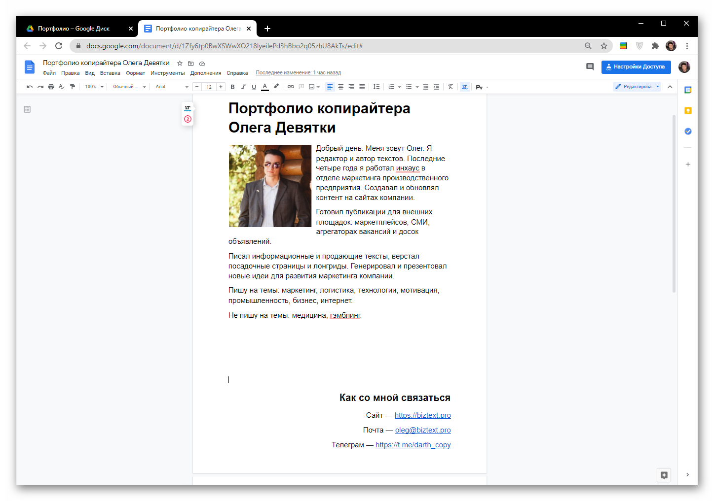714x501 pixels.
Task: Open the line spacing options
Action: coord(376,87)
